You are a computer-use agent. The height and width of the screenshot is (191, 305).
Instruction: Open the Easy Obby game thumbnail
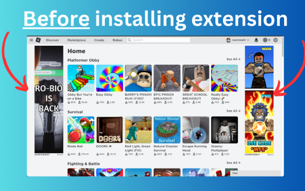pos(110,78)
